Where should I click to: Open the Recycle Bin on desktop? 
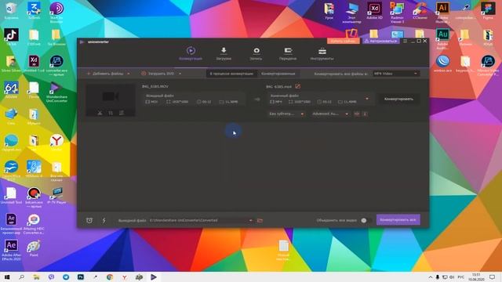tap(11, 10)
